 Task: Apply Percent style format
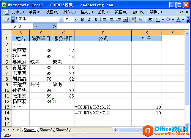[141, 20]
